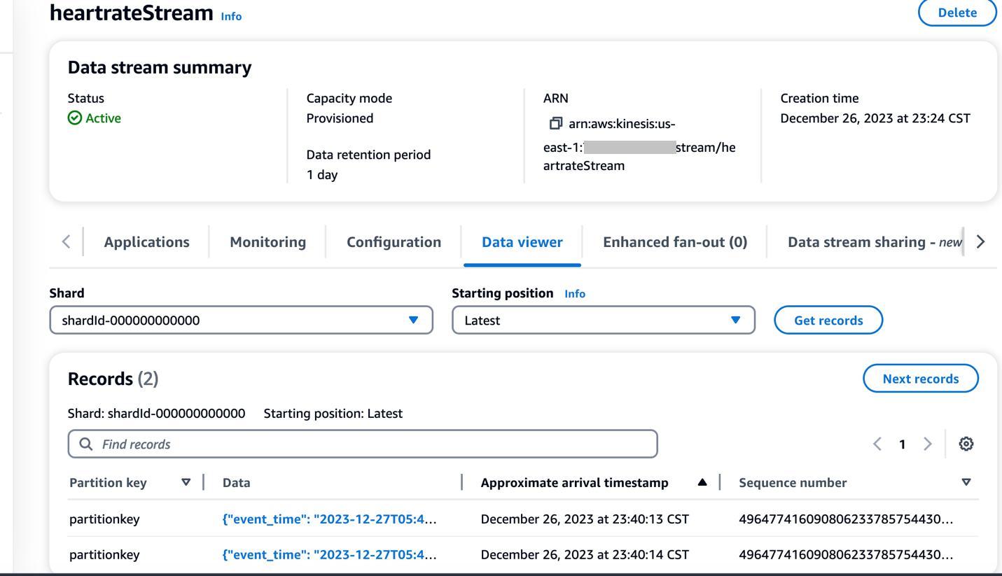This screenshot has width=1002, height=576.
Task: Focus the Find records search field
Action: (363, 444)
